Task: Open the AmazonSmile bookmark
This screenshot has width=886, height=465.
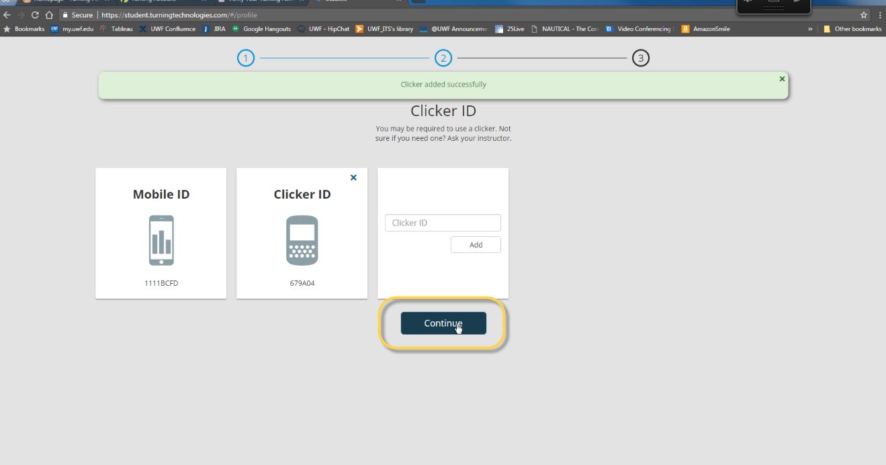Action: [706, 29]
